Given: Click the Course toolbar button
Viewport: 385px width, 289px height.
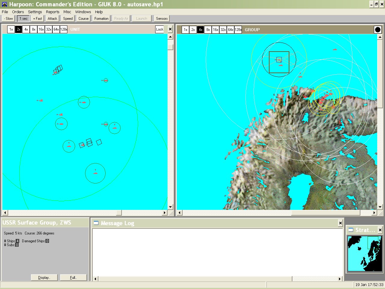Looking at the screenshot, I should [x=84, y=19].
